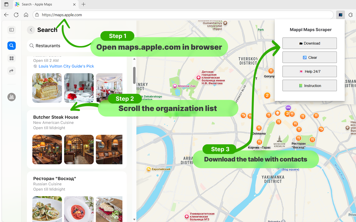Open the Directions arrow icon in sidebar
Viewport: 356px width, 222px height.
11,71
